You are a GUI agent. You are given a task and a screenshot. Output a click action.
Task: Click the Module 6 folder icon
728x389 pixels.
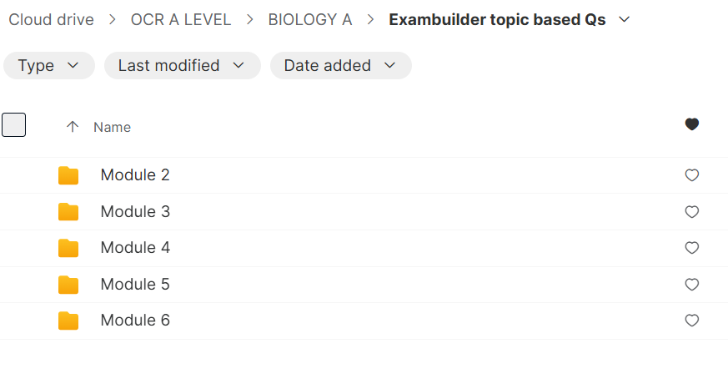coord(68,321)
